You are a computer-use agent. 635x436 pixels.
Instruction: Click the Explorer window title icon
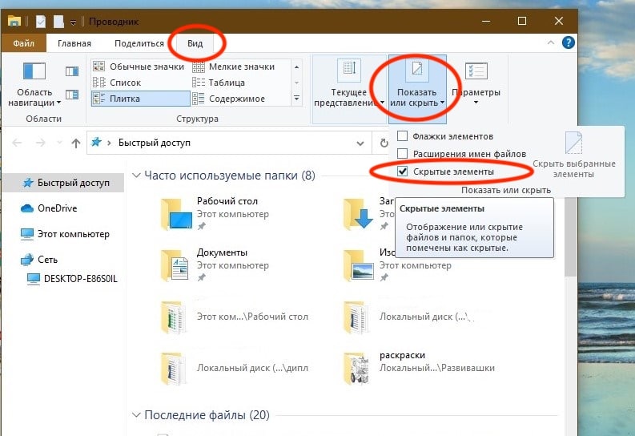[x=14, y=21]
